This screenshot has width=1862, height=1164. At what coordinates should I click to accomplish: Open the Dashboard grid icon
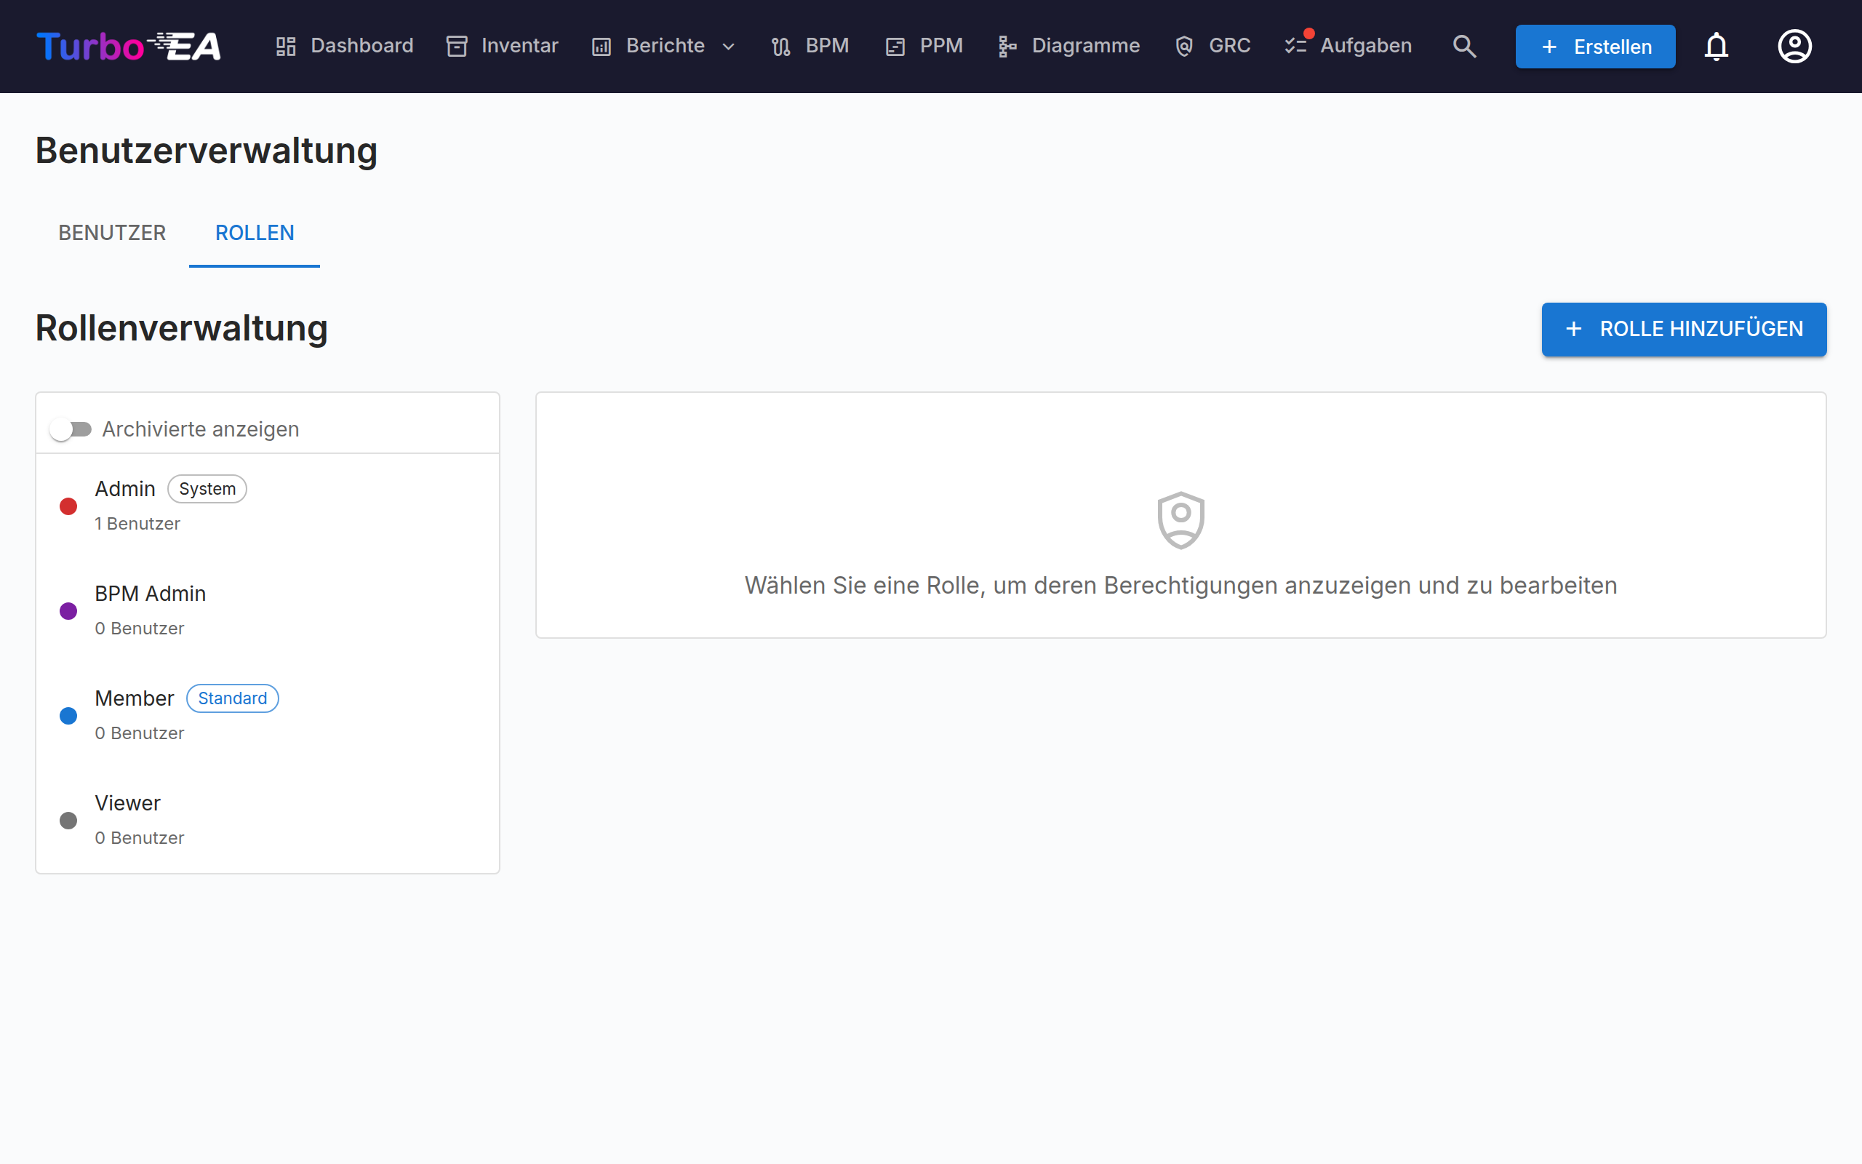coord(285,46)
